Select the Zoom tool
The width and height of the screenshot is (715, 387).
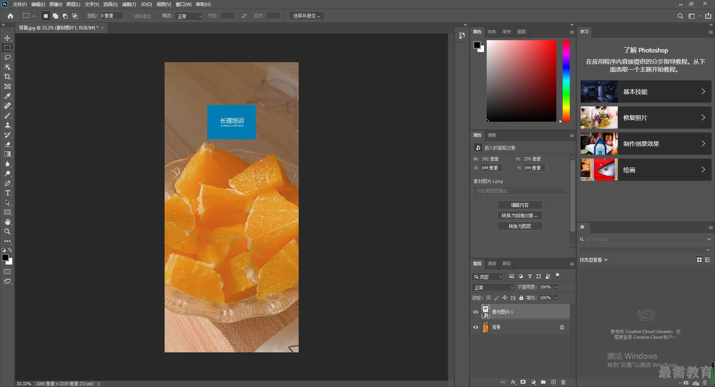coord(7,231)
